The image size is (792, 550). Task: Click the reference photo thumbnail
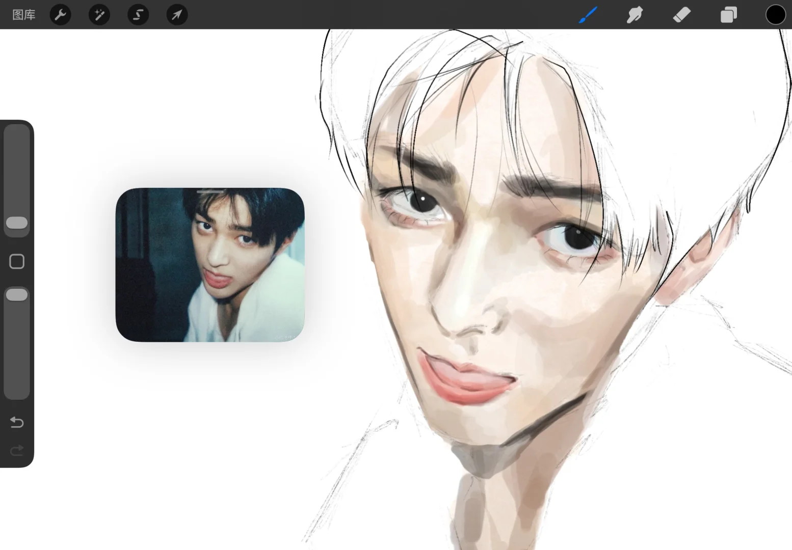click(x=210, y=265)
